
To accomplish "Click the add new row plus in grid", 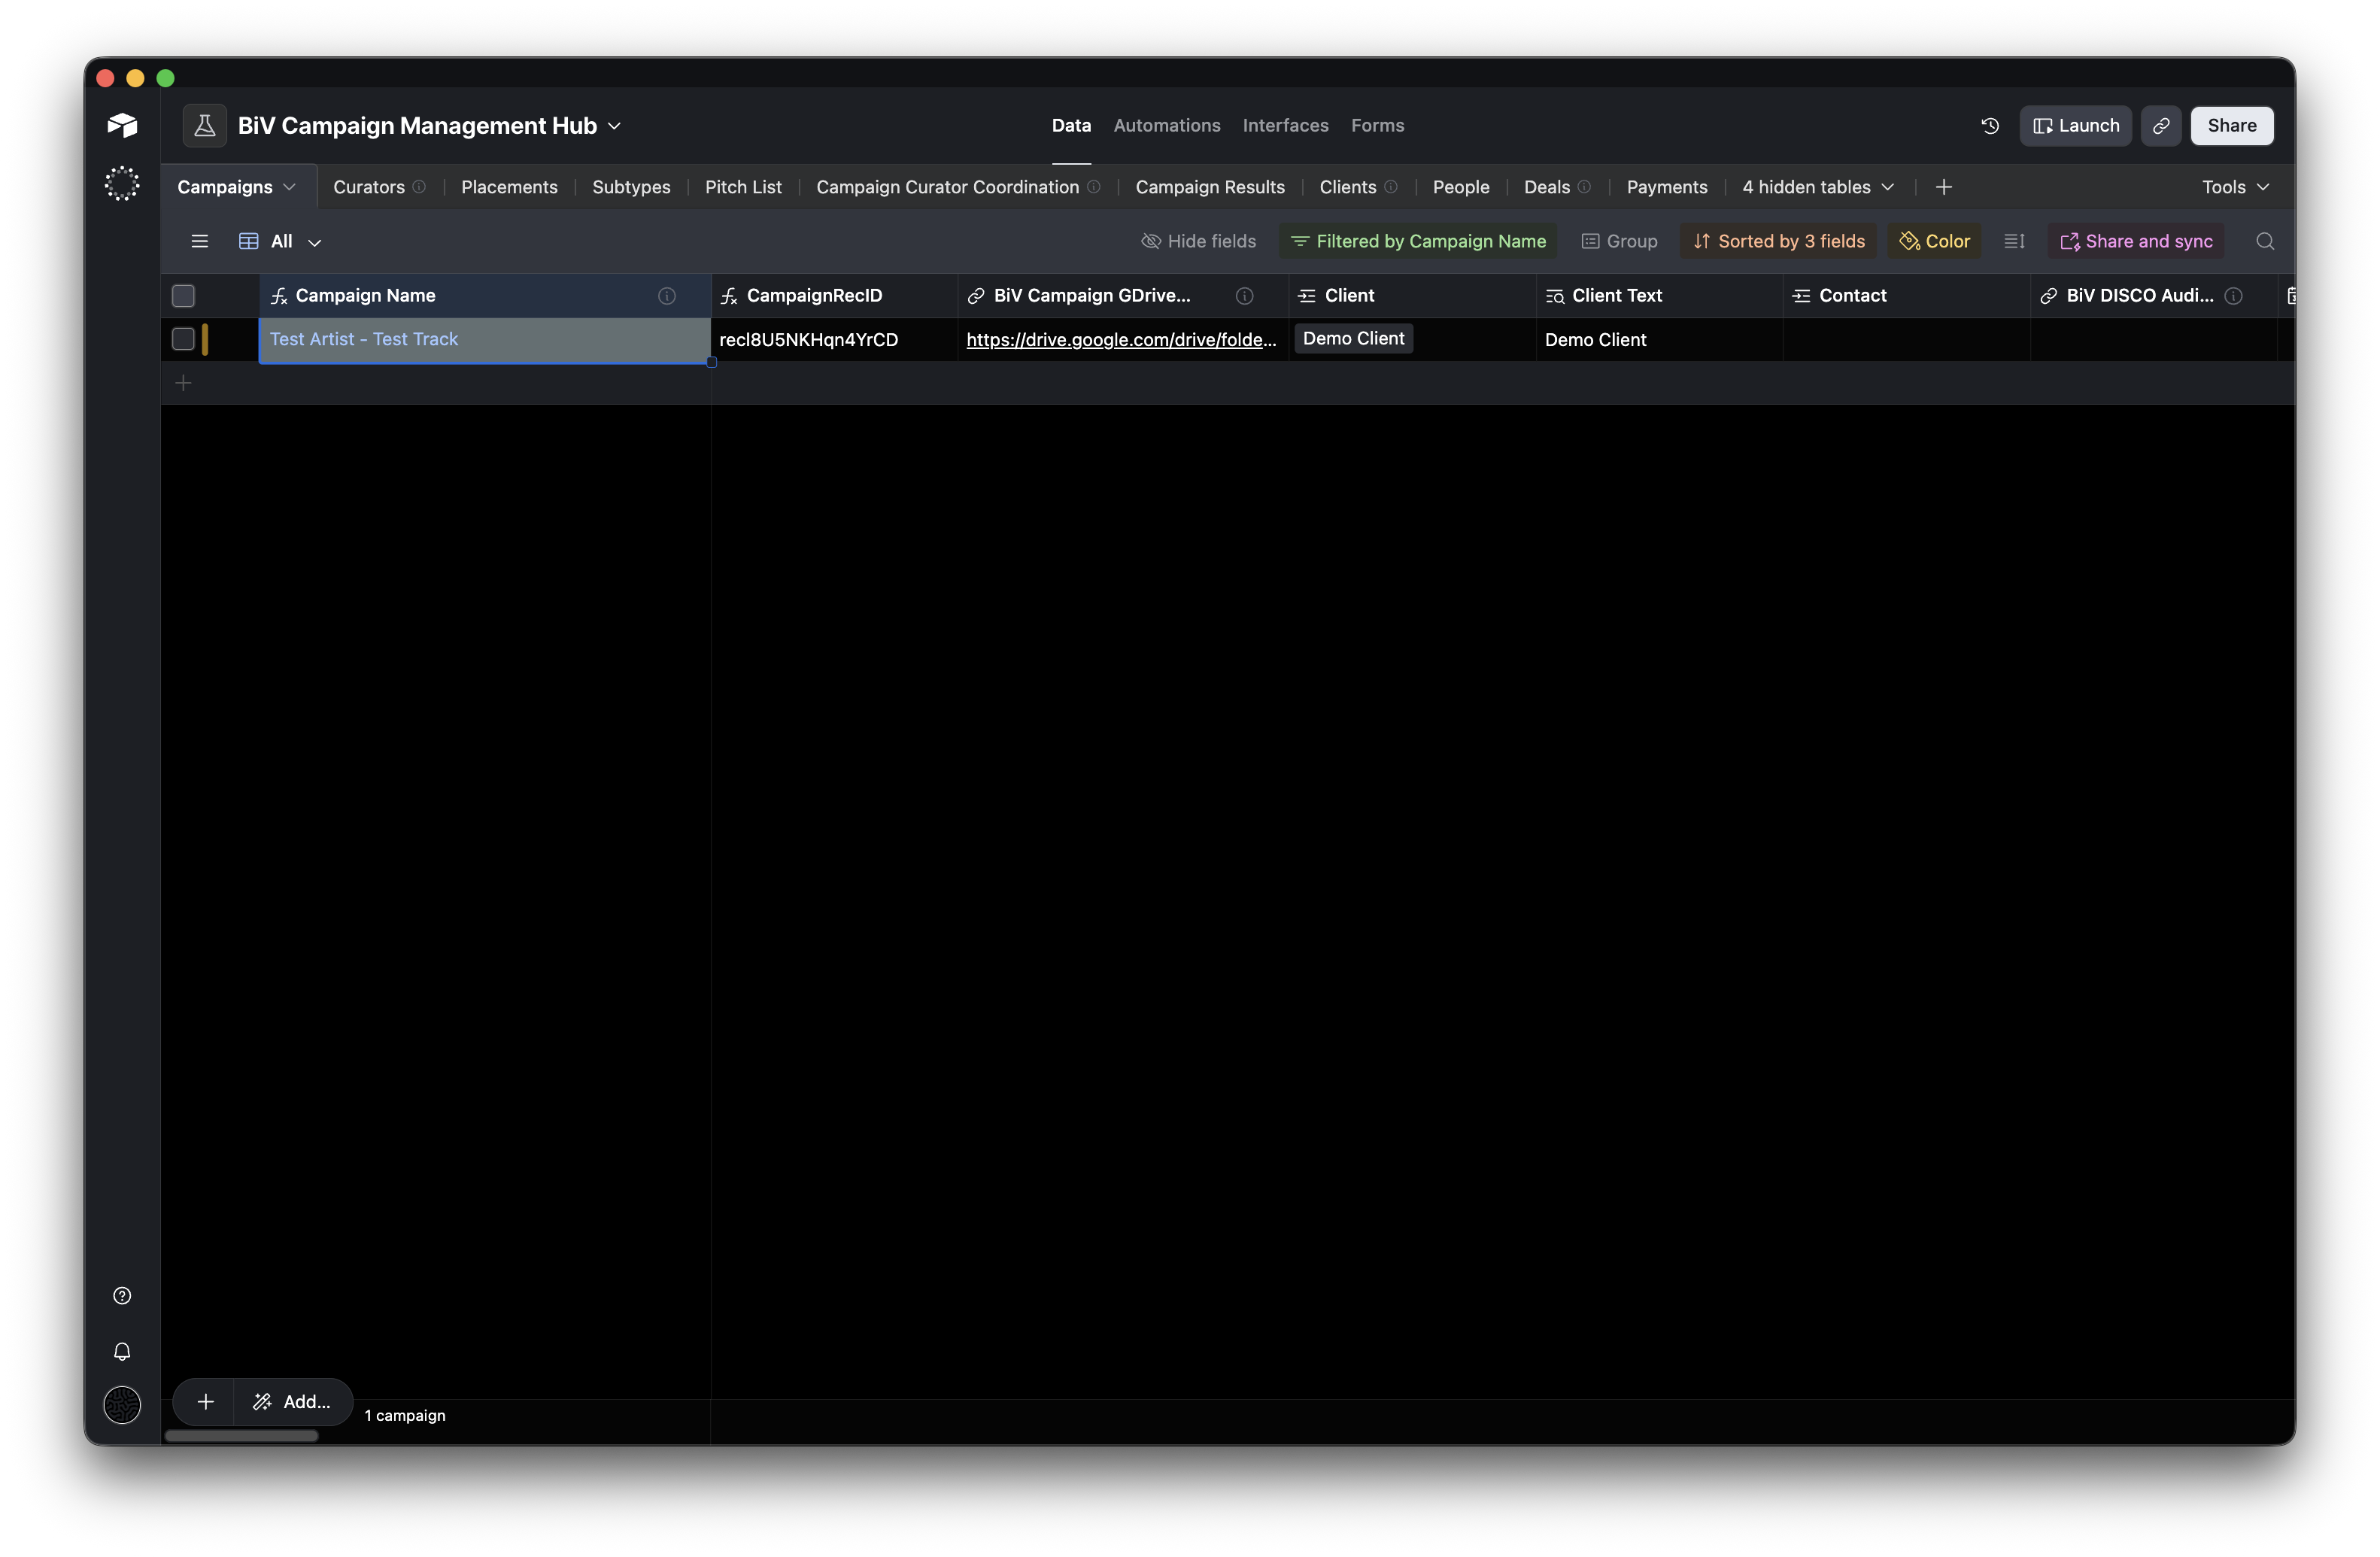I will [x=184, y=383].
